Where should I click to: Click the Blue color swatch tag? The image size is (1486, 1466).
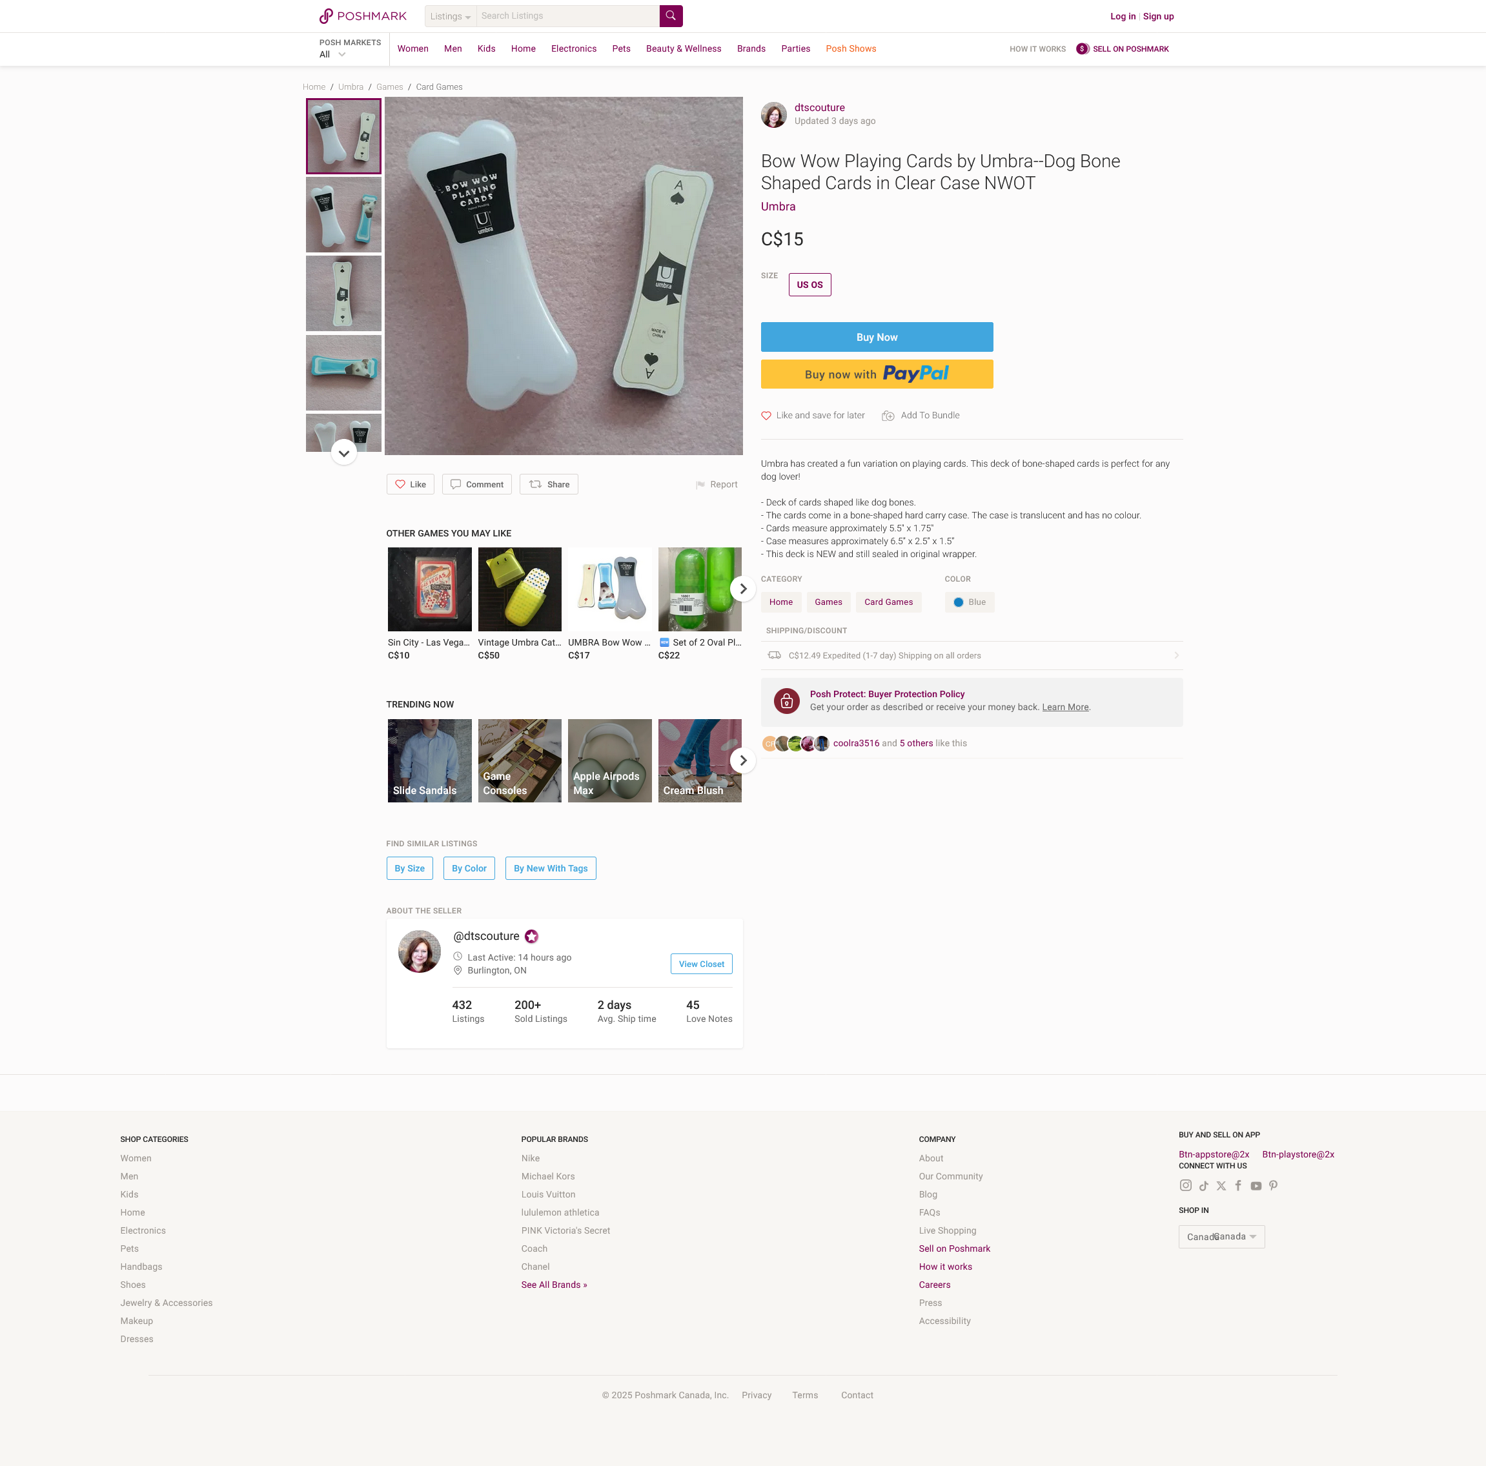point(969,602)
